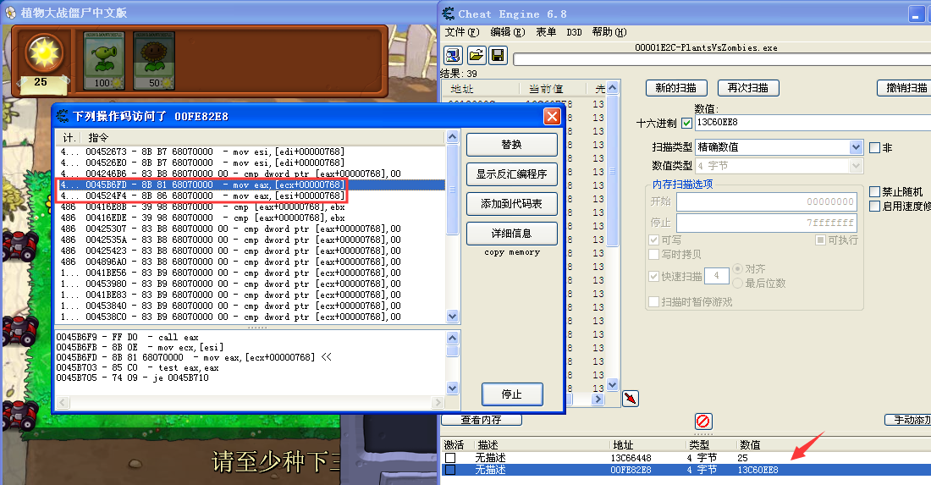Toggle the 扫描时暂停游戏 checkbox
The height and width of the screenshot is (485, 931).
tap(653, 301)
